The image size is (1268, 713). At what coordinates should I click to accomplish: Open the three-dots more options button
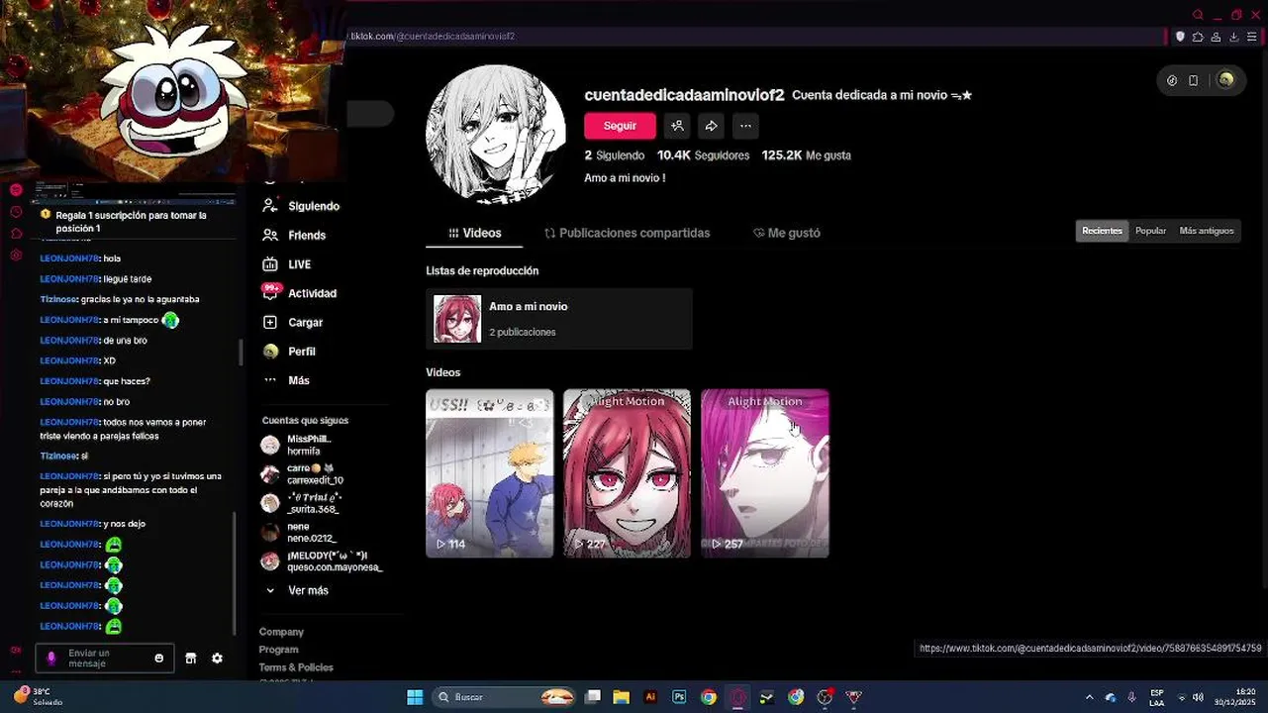click(x=745, y=126)
